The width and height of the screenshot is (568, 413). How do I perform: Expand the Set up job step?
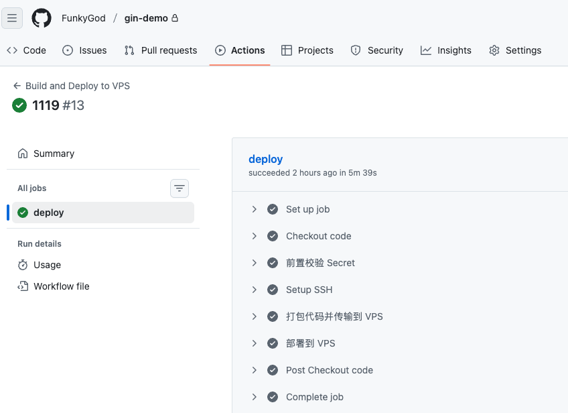(255, 209)
